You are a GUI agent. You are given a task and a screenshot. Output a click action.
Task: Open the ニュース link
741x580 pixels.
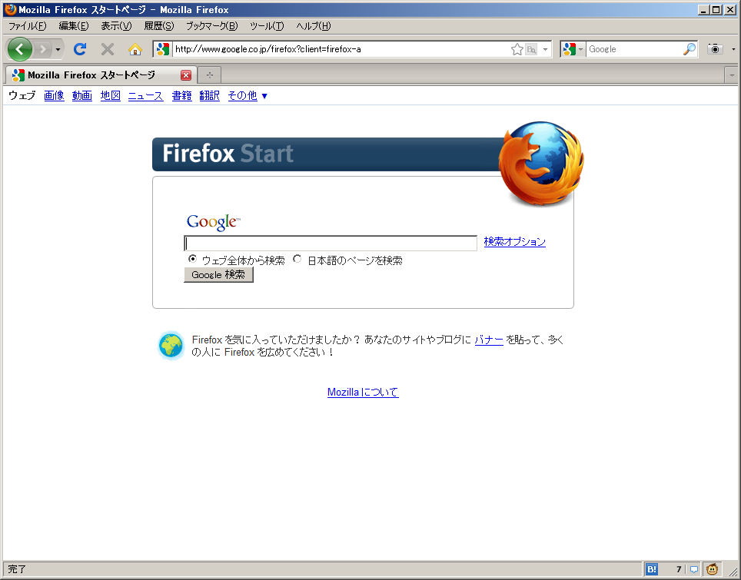145,95
